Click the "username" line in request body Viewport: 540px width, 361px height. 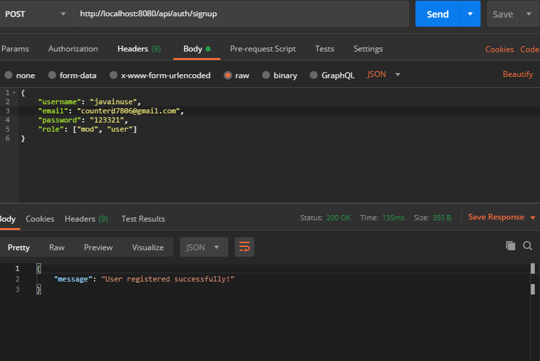[89, 102]
